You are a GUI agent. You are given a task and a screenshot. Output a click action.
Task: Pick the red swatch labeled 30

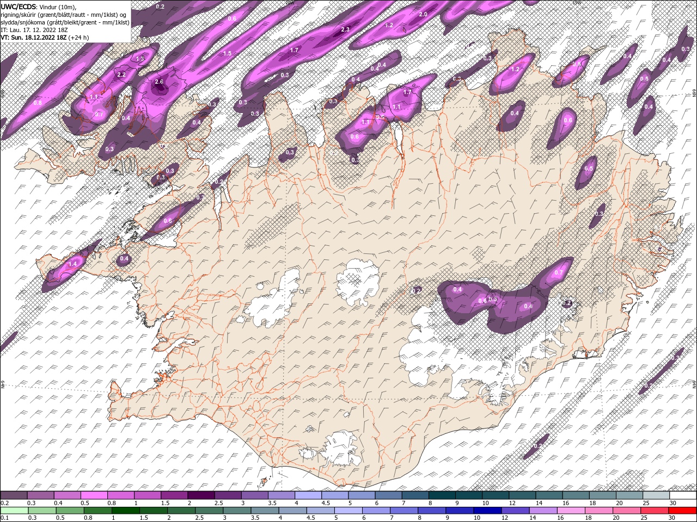[682, 511]
